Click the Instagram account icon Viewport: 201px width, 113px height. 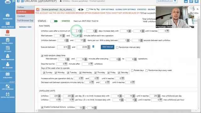[x=38, y=9]
